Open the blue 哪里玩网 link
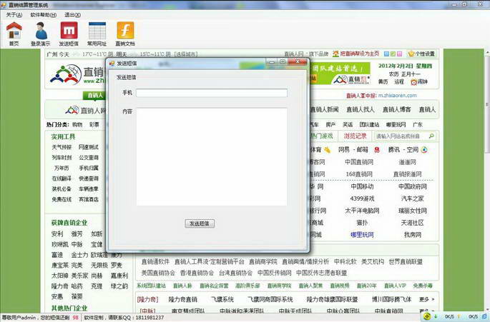This screenshot has height=322, width=490. point(362,235)
